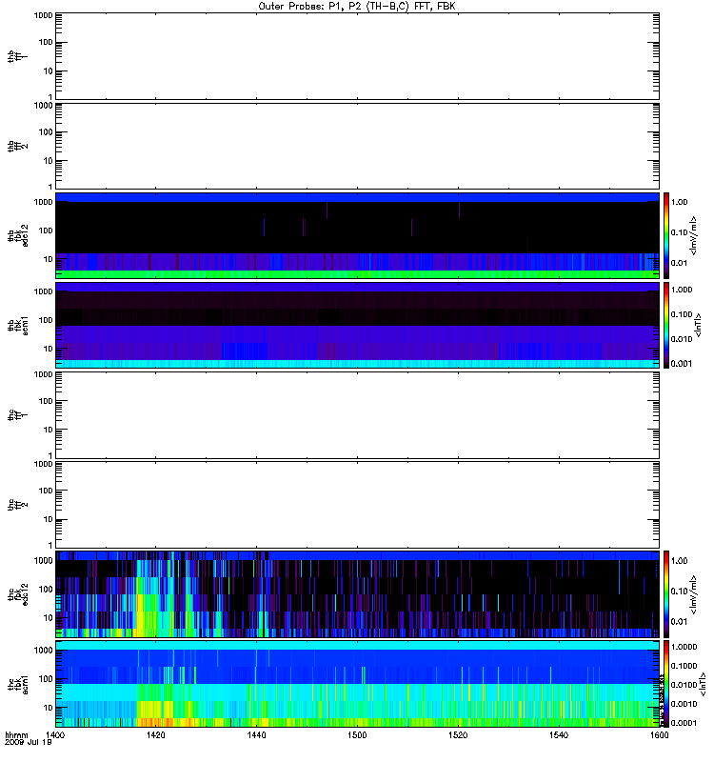
Task: Click the empty thc fff 2 plot panel
Action: [357, 505]
